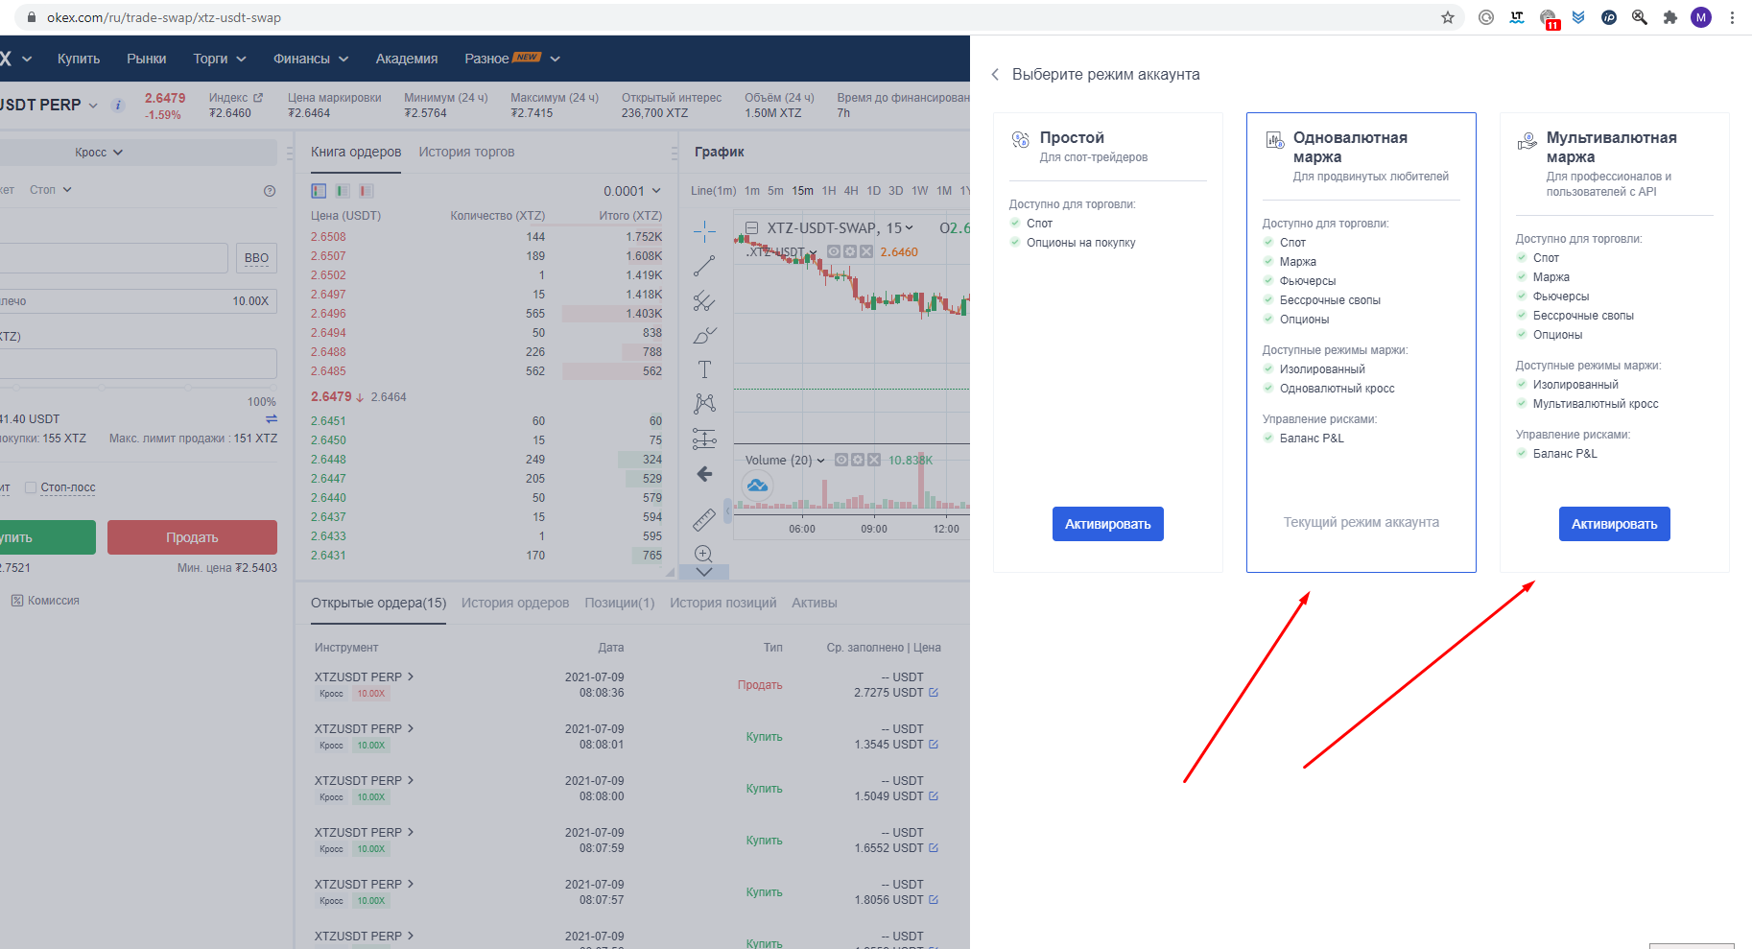Click the red Продать button
This screenshot has width=1752, height=949.
click(x=192, y=537)
